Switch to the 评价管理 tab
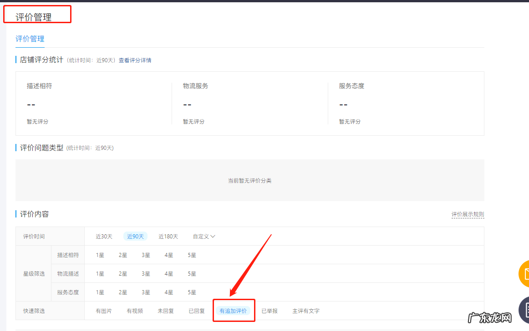 point(29,39)
